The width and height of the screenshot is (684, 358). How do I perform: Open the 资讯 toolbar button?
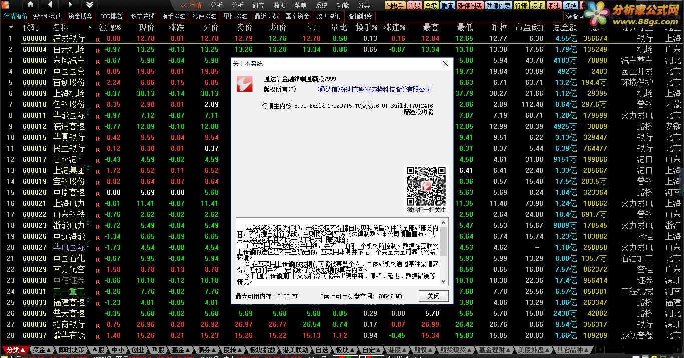click(538, 6)
